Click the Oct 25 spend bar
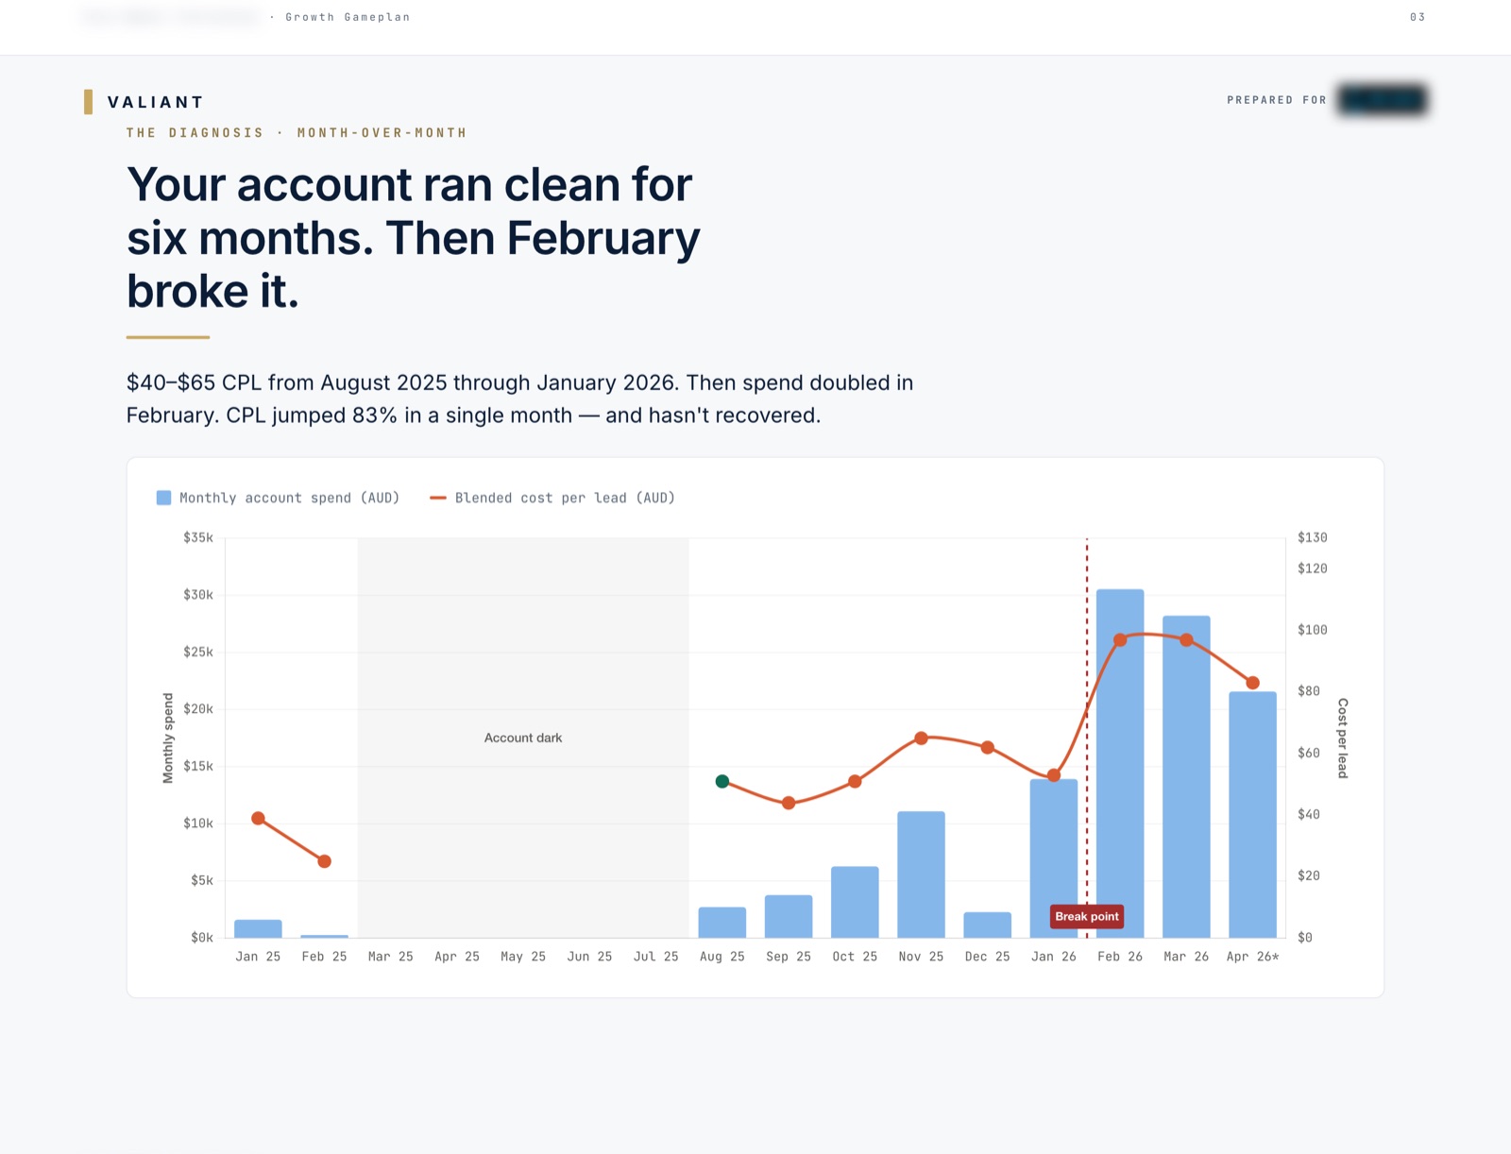This screenshot has width=1511, height=1154. 855,902
